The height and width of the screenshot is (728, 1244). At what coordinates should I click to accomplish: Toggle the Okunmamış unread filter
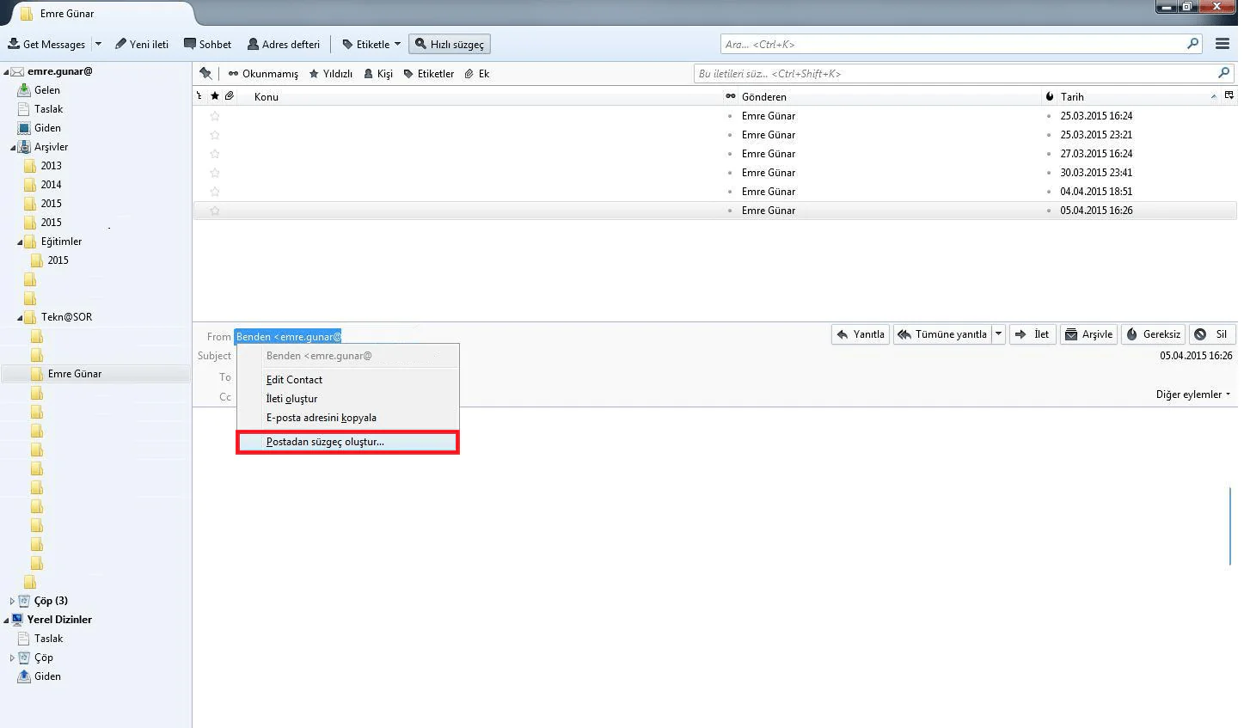(x=262, y=74)
